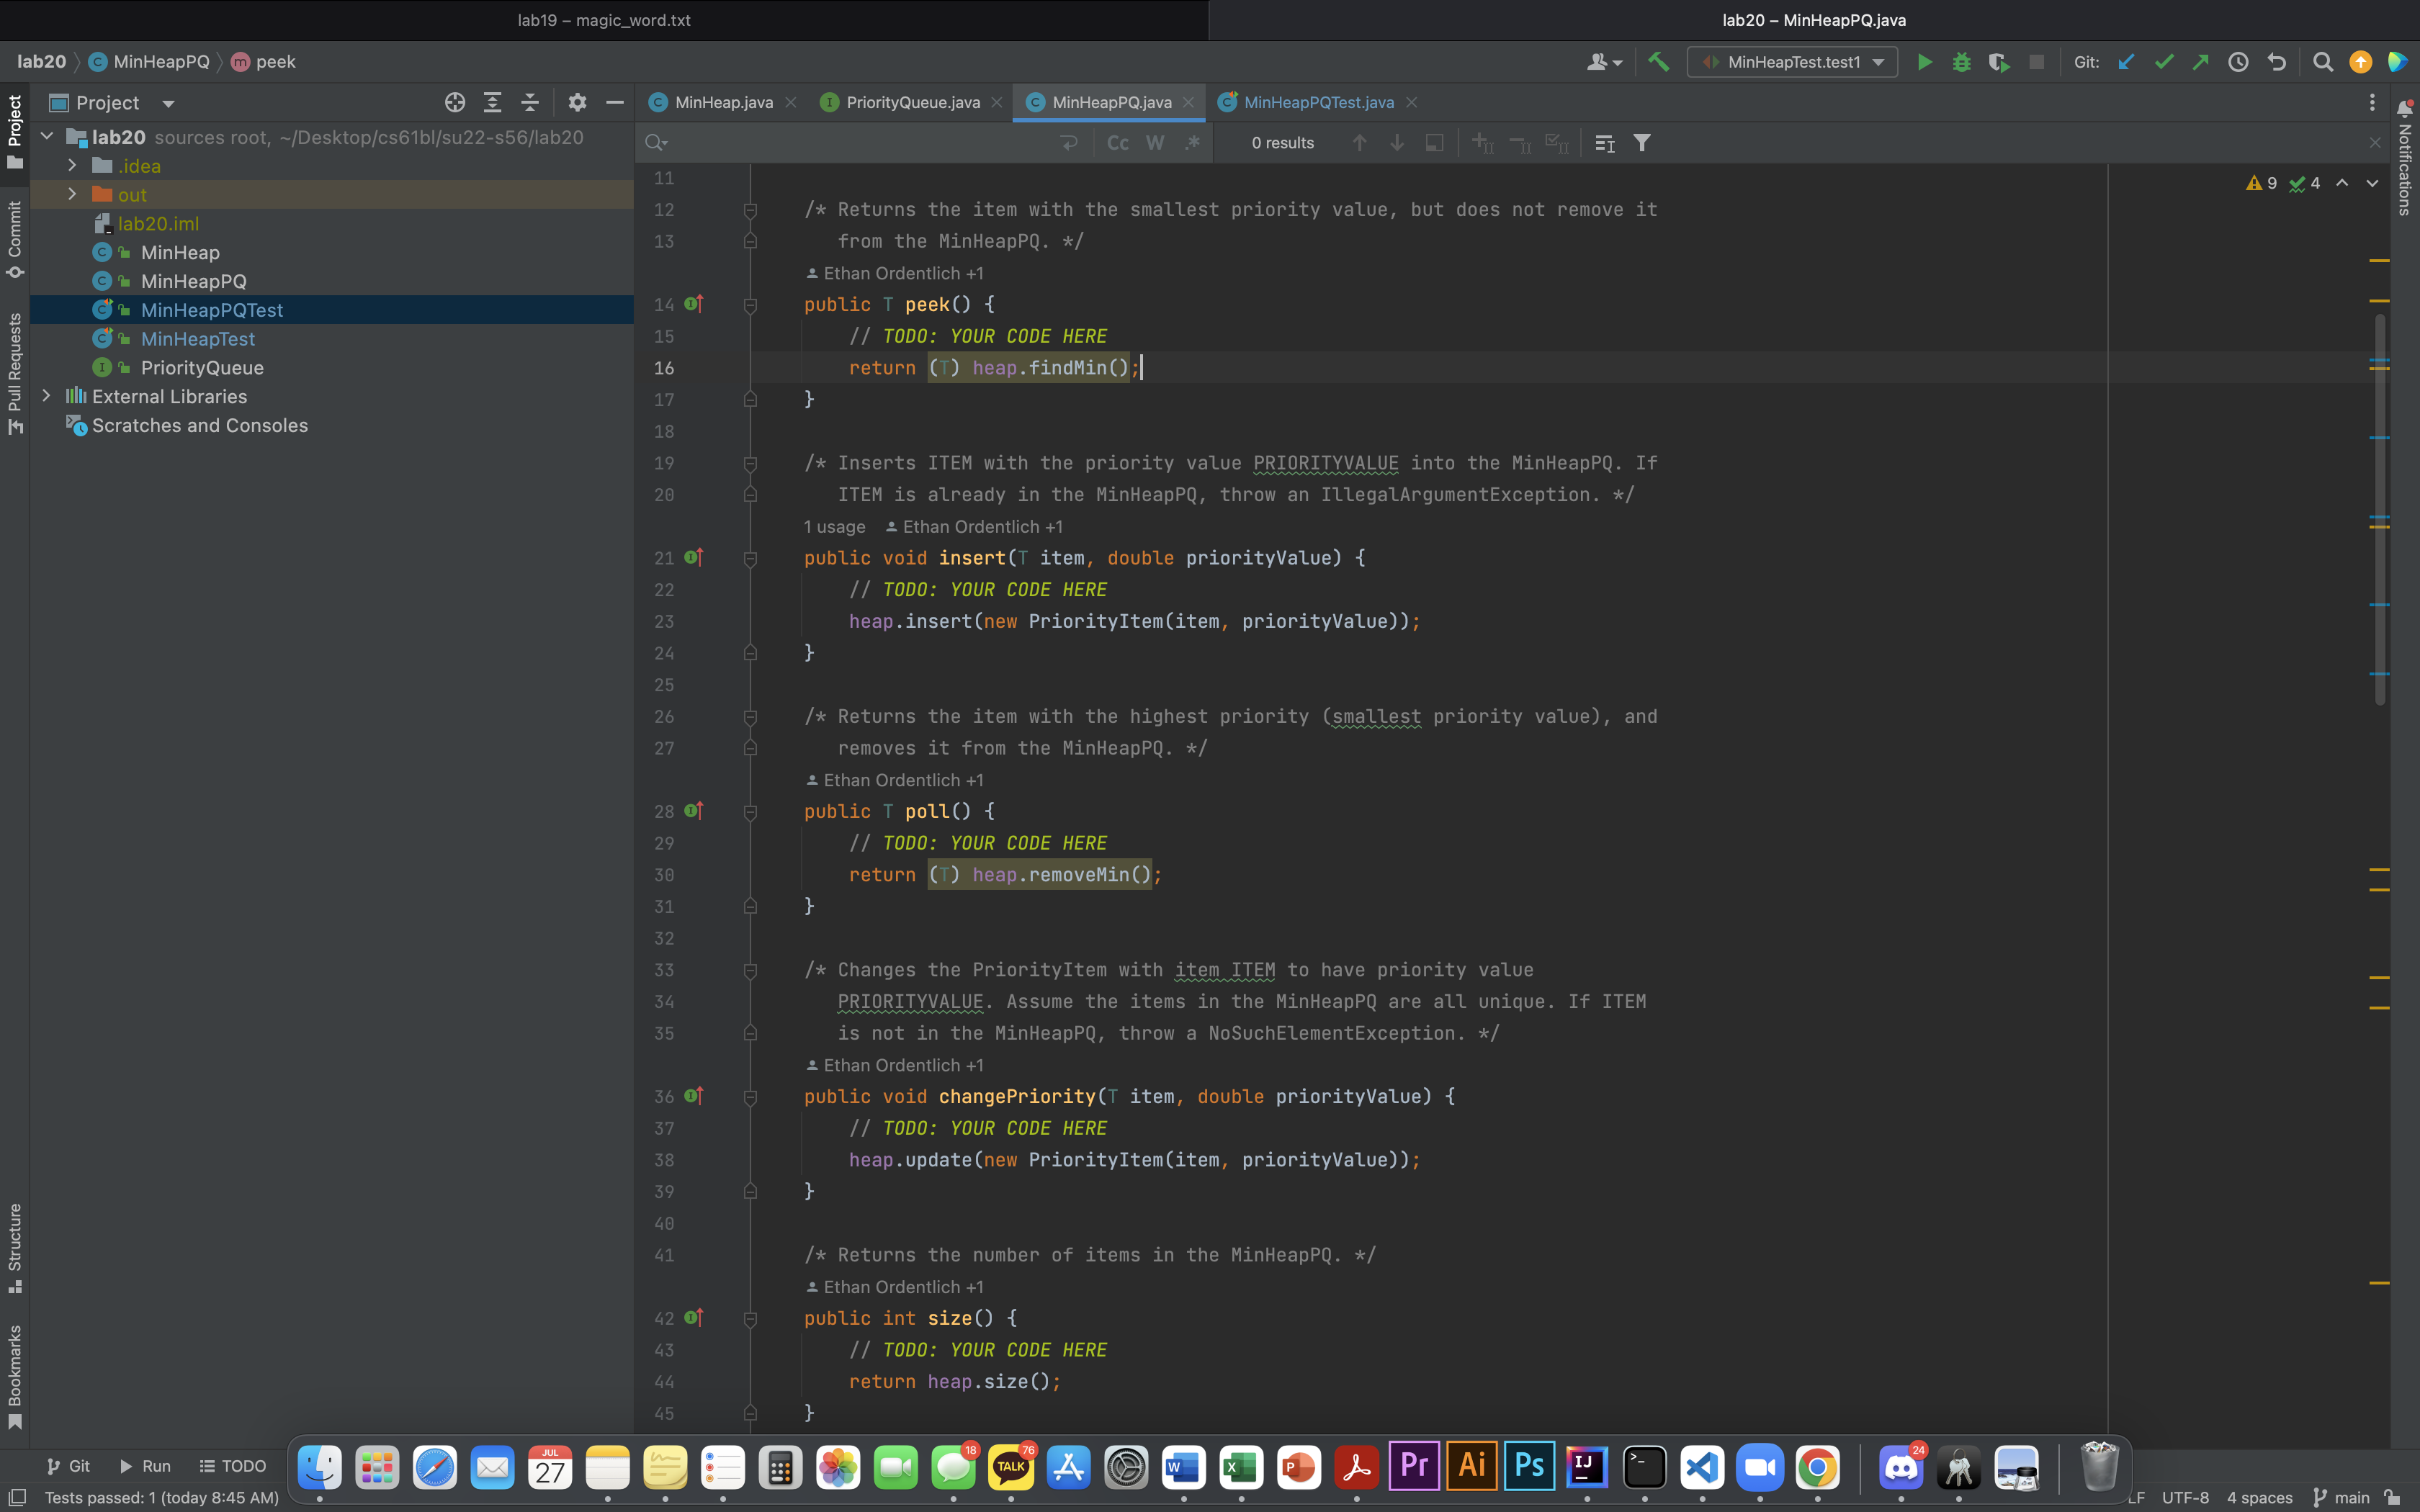Select opened file with crosshair icon
Image resolution: width=2420 pixels, height=1512 pixels.
point(455,102)
